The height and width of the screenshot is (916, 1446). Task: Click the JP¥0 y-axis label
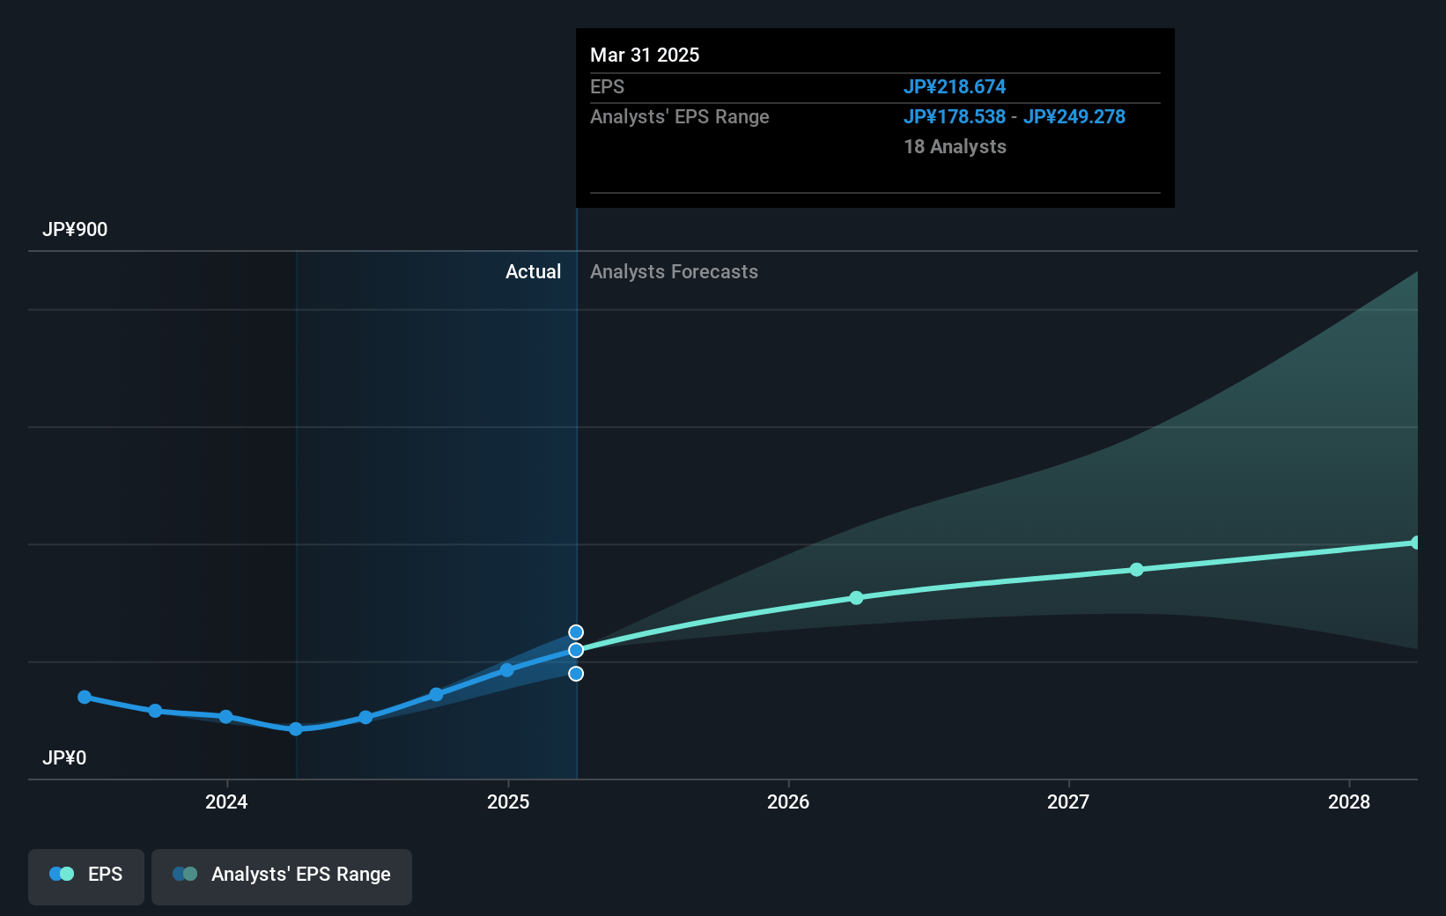click(64, 758)
